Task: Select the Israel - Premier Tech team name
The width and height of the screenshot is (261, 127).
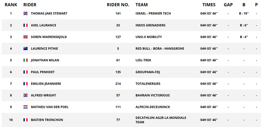Action: pos(153,14)
